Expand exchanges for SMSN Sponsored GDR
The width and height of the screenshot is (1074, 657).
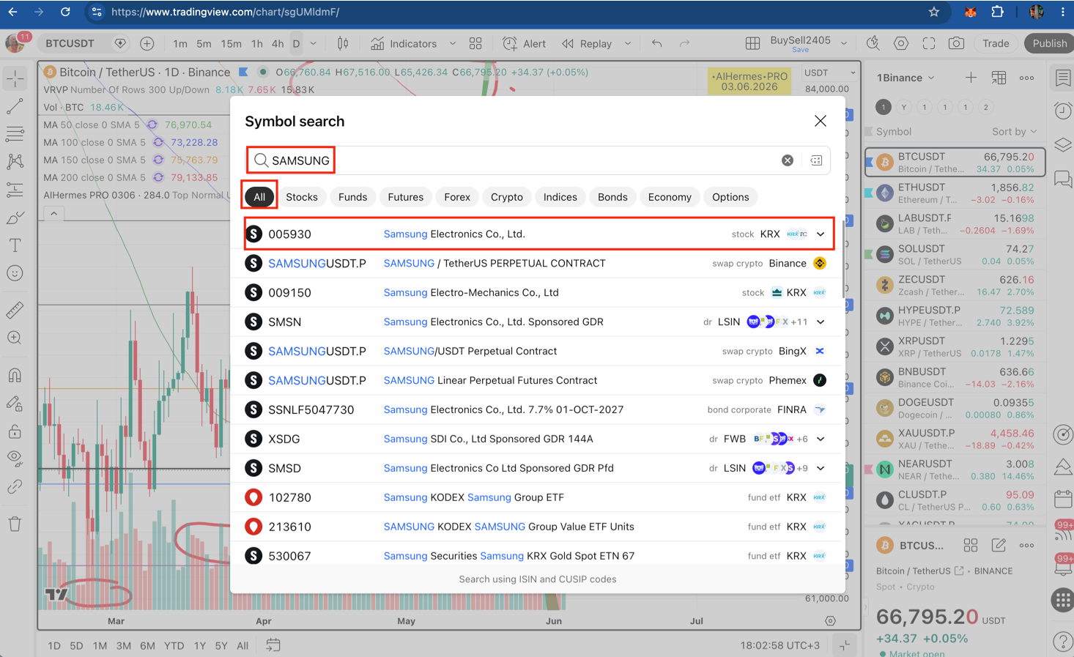click(821, 322)
